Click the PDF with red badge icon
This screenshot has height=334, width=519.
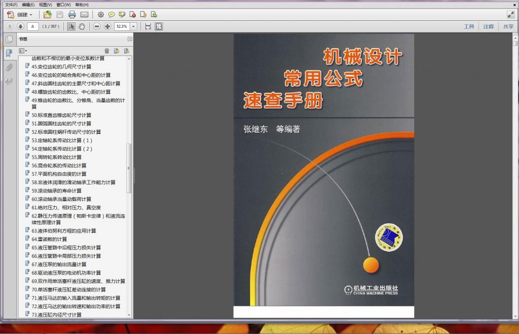(x=133, y=15)
